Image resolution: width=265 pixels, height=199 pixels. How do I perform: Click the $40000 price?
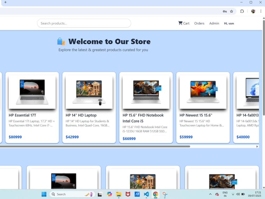pyautogui.click(x=243, y=137)
